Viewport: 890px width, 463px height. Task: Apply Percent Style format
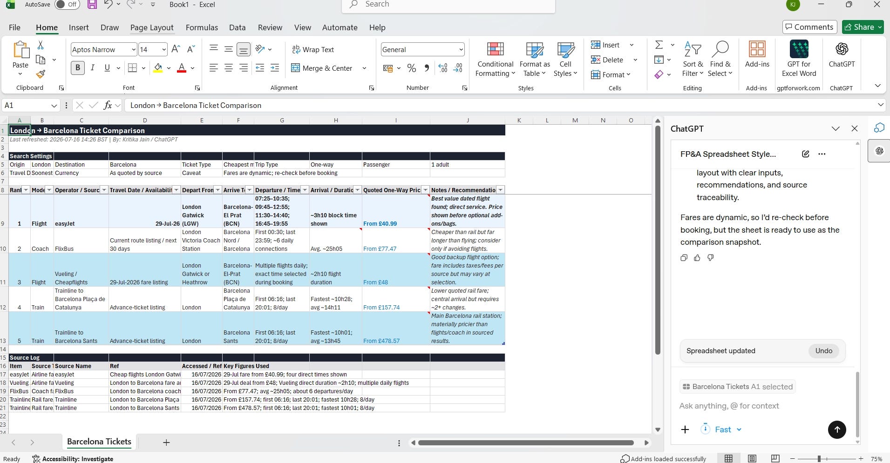point(412,68)
